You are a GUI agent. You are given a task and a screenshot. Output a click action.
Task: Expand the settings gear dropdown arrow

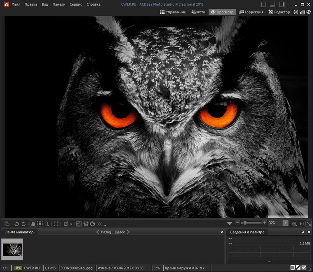(x=71, y=224)
